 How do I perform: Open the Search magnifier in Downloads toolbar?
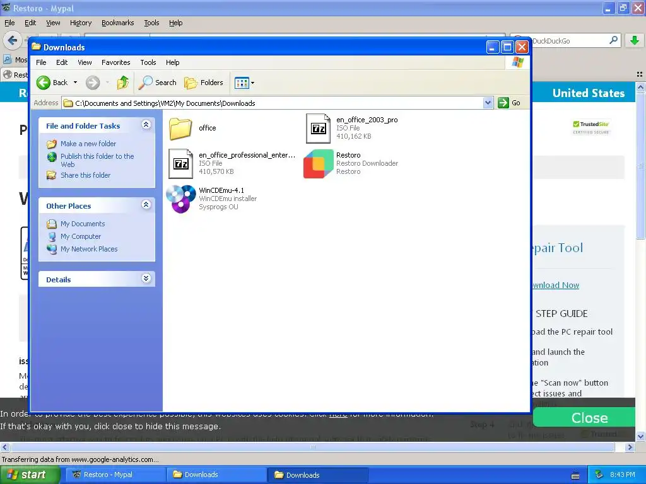click(x=145, y=83)
